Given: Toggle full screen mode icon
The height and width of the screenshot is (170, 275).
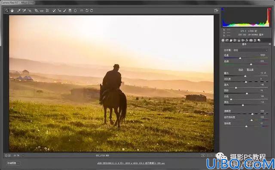Looking at the screenshot, I should coord(216,10).
